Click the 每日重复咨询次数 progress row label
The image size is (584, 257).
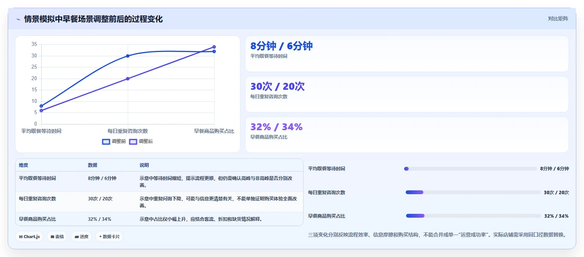point(327,192)
